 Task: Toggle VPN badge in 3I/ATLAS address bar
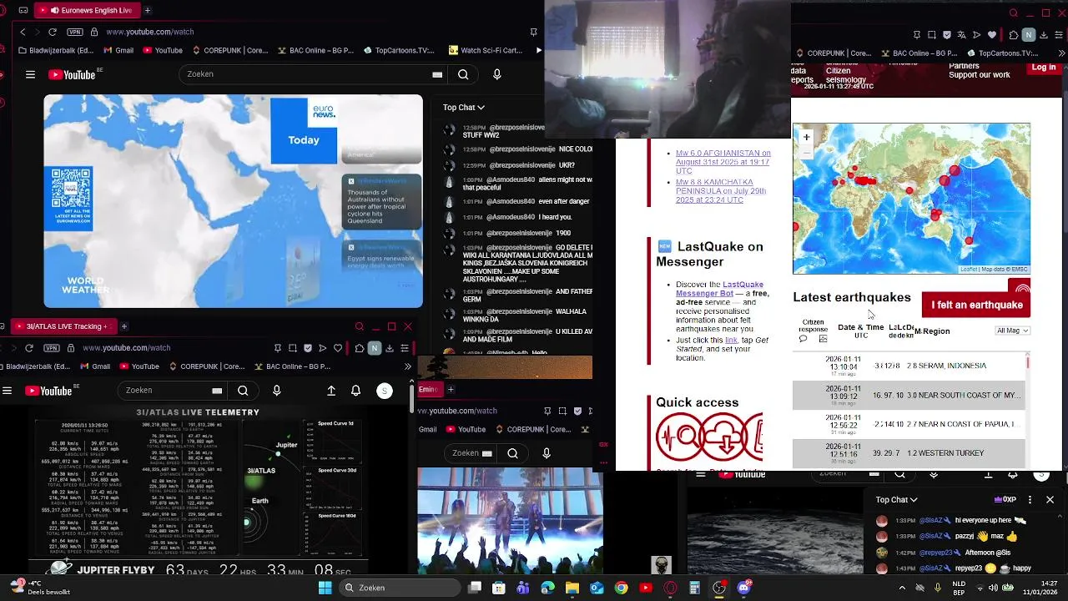point(52,348)
